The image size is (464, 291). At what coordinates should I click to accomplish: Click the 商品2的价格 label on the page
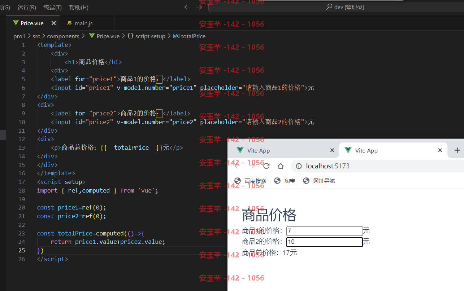(263, 241)
